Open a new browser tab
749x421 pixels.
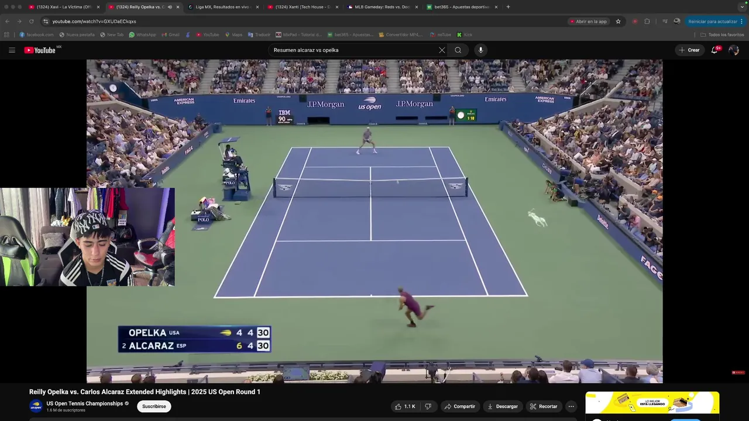point(508,7)
